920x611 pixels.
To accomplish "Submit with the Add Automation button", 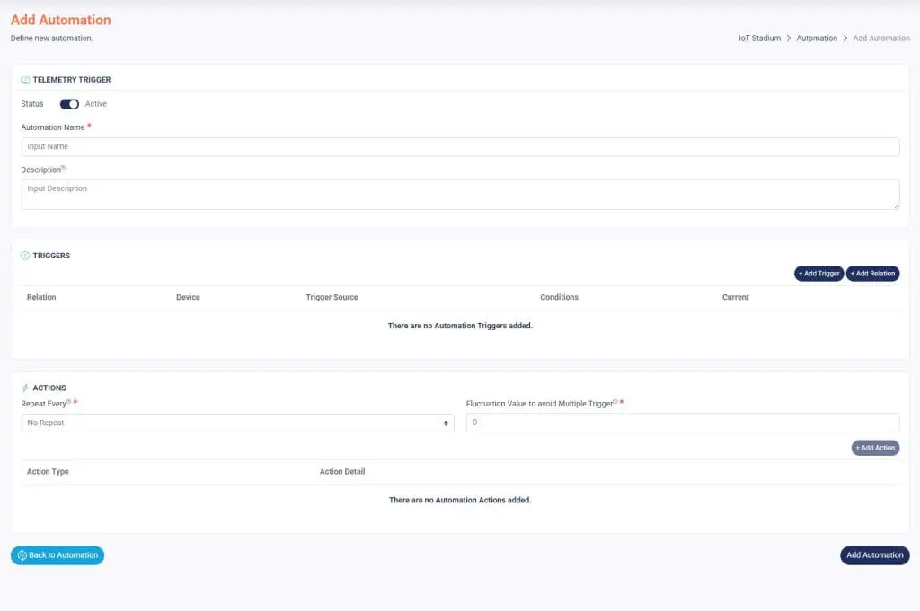I will pyautogui.click(x=874, y=555).
